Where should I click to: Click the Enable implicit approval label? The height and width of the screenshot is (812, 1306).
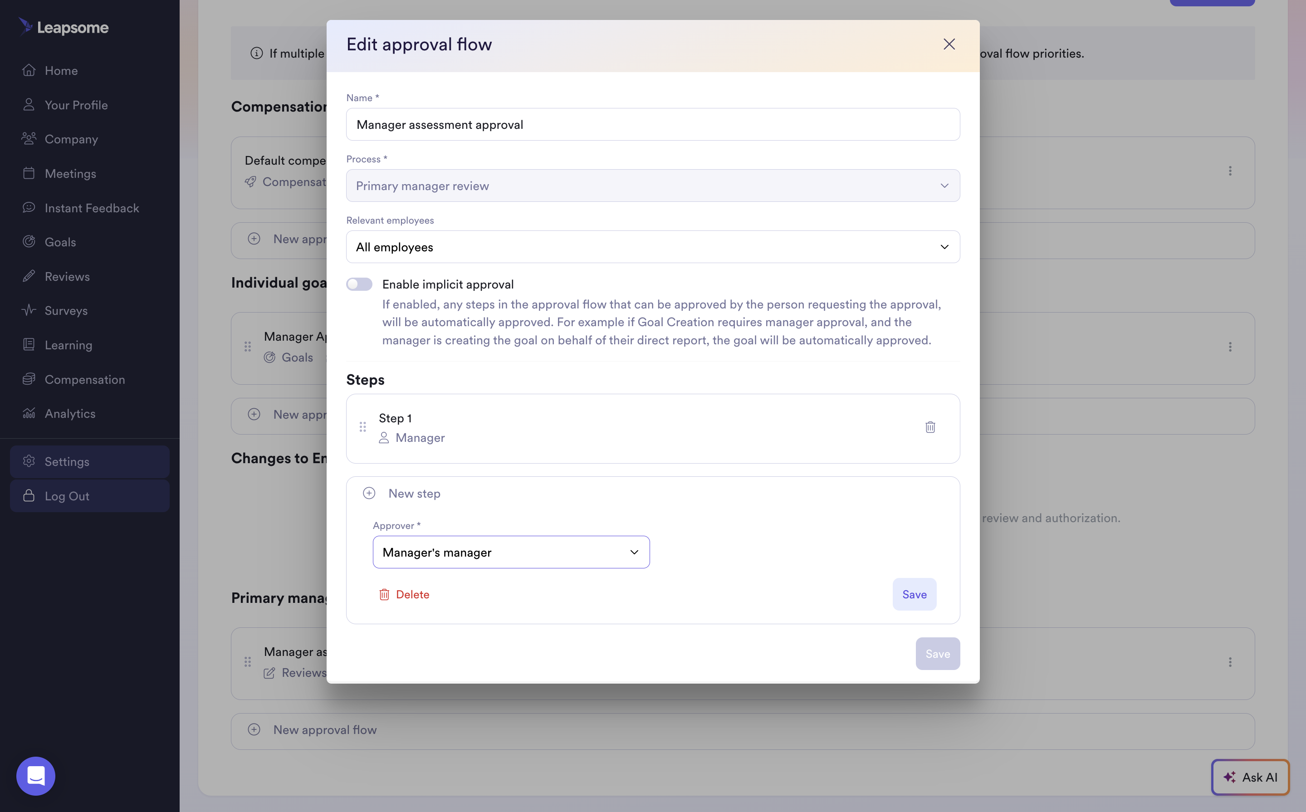448,284
